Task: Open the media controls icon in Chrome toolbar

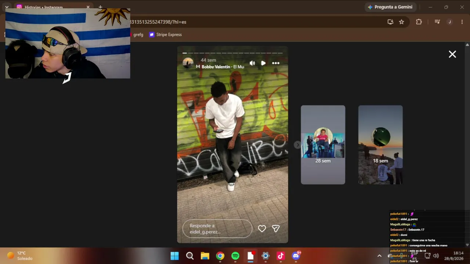Action: 437,22
